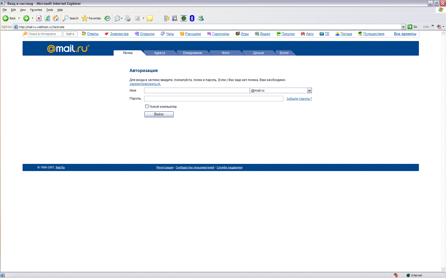This screenshot has height=278, width=446.
Task: Switch to the Адреса tab
Action: tap(160, 53)
